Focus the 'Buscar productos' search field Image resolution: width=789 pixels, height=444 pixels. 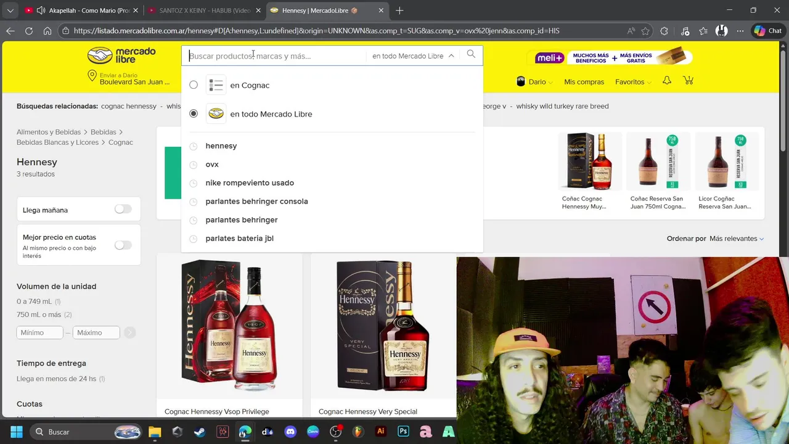coord(274,55)
